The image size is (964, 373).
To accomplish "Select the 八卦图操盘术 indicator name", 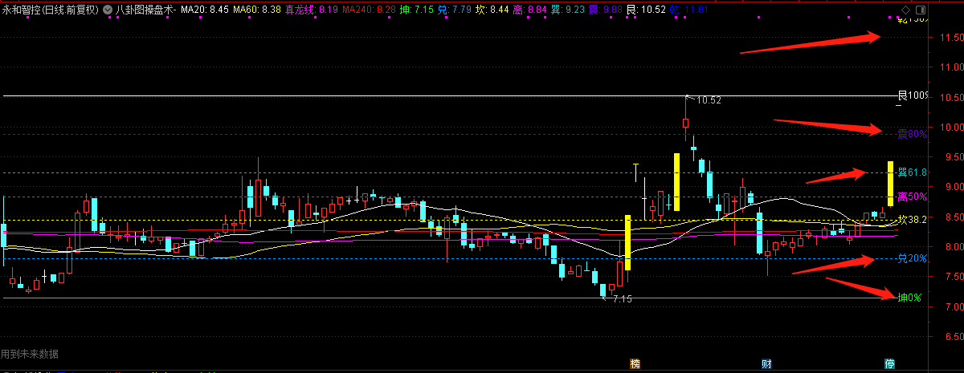I will click(x=145, y=10).
